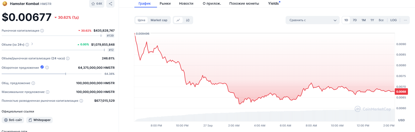The width and height of the screenshot is (415, 132).
Task: Click the market cap rank progress bar
Action: (52, 35)
